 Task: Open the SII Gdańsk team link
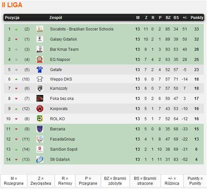(60, 159)
